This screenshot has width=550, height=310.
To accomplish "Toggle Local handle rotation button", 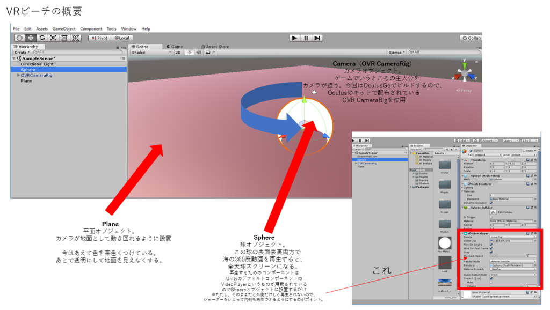I will click(122, 38).
